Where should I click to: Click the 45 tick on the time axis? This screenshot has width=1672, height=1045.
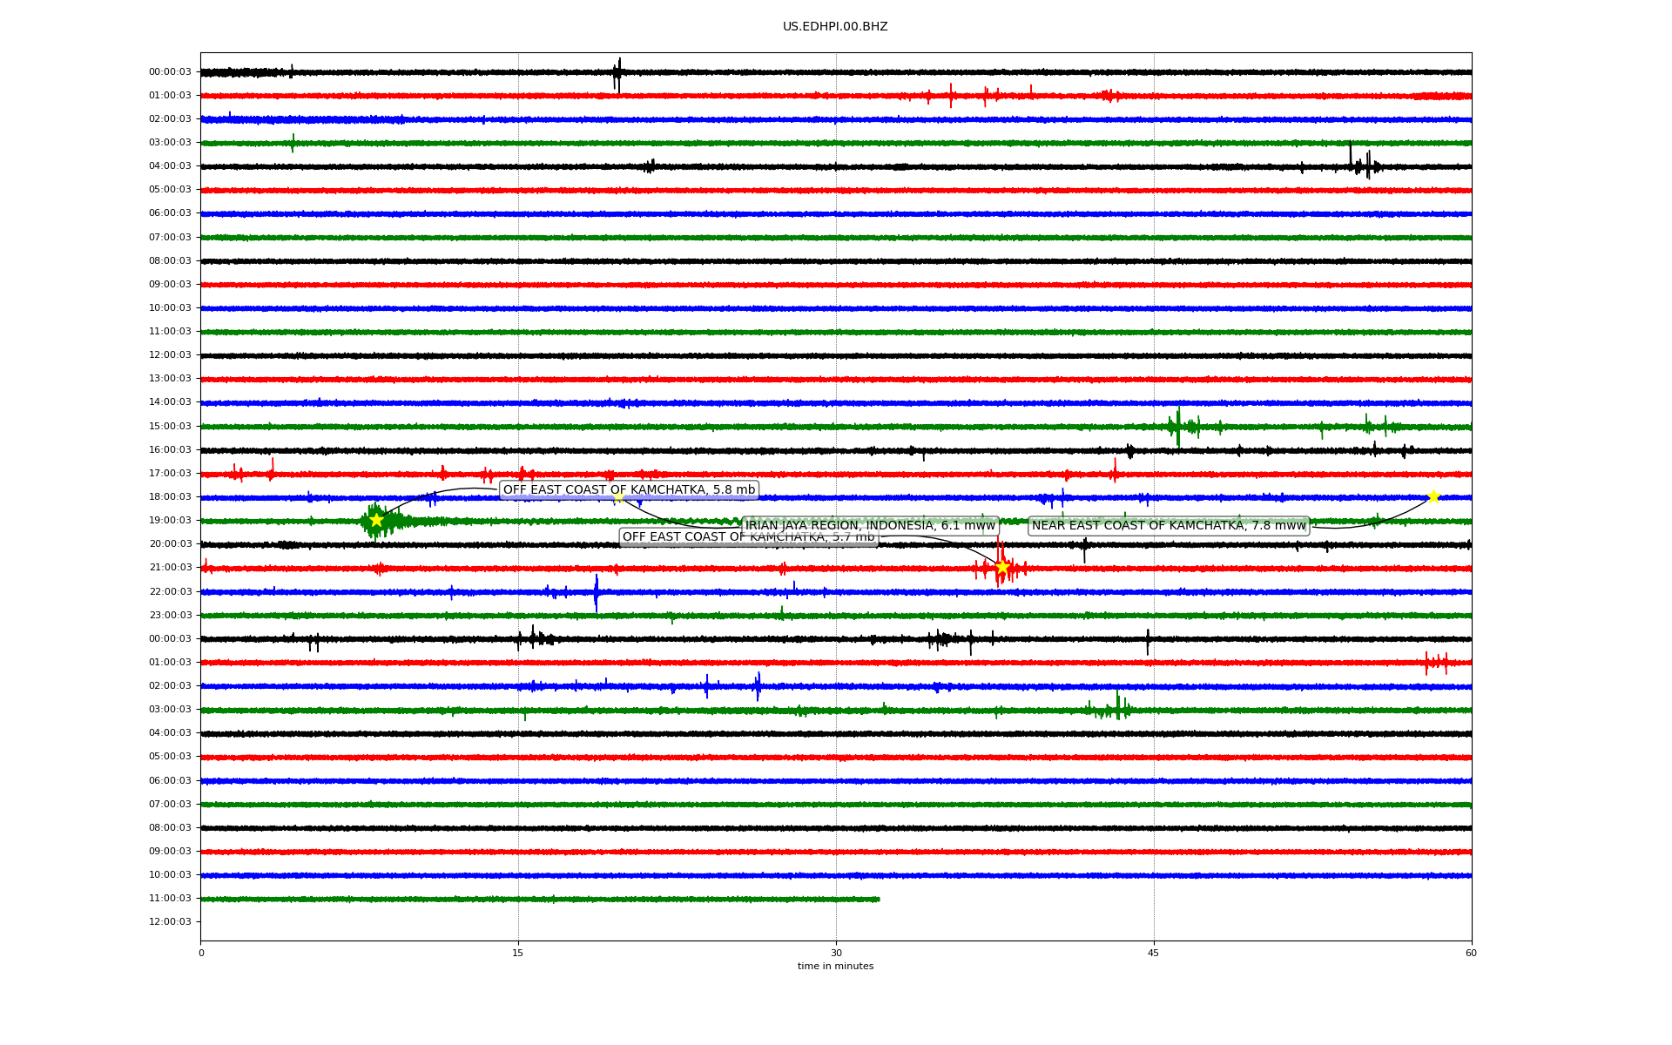[x=1153, y=953]
